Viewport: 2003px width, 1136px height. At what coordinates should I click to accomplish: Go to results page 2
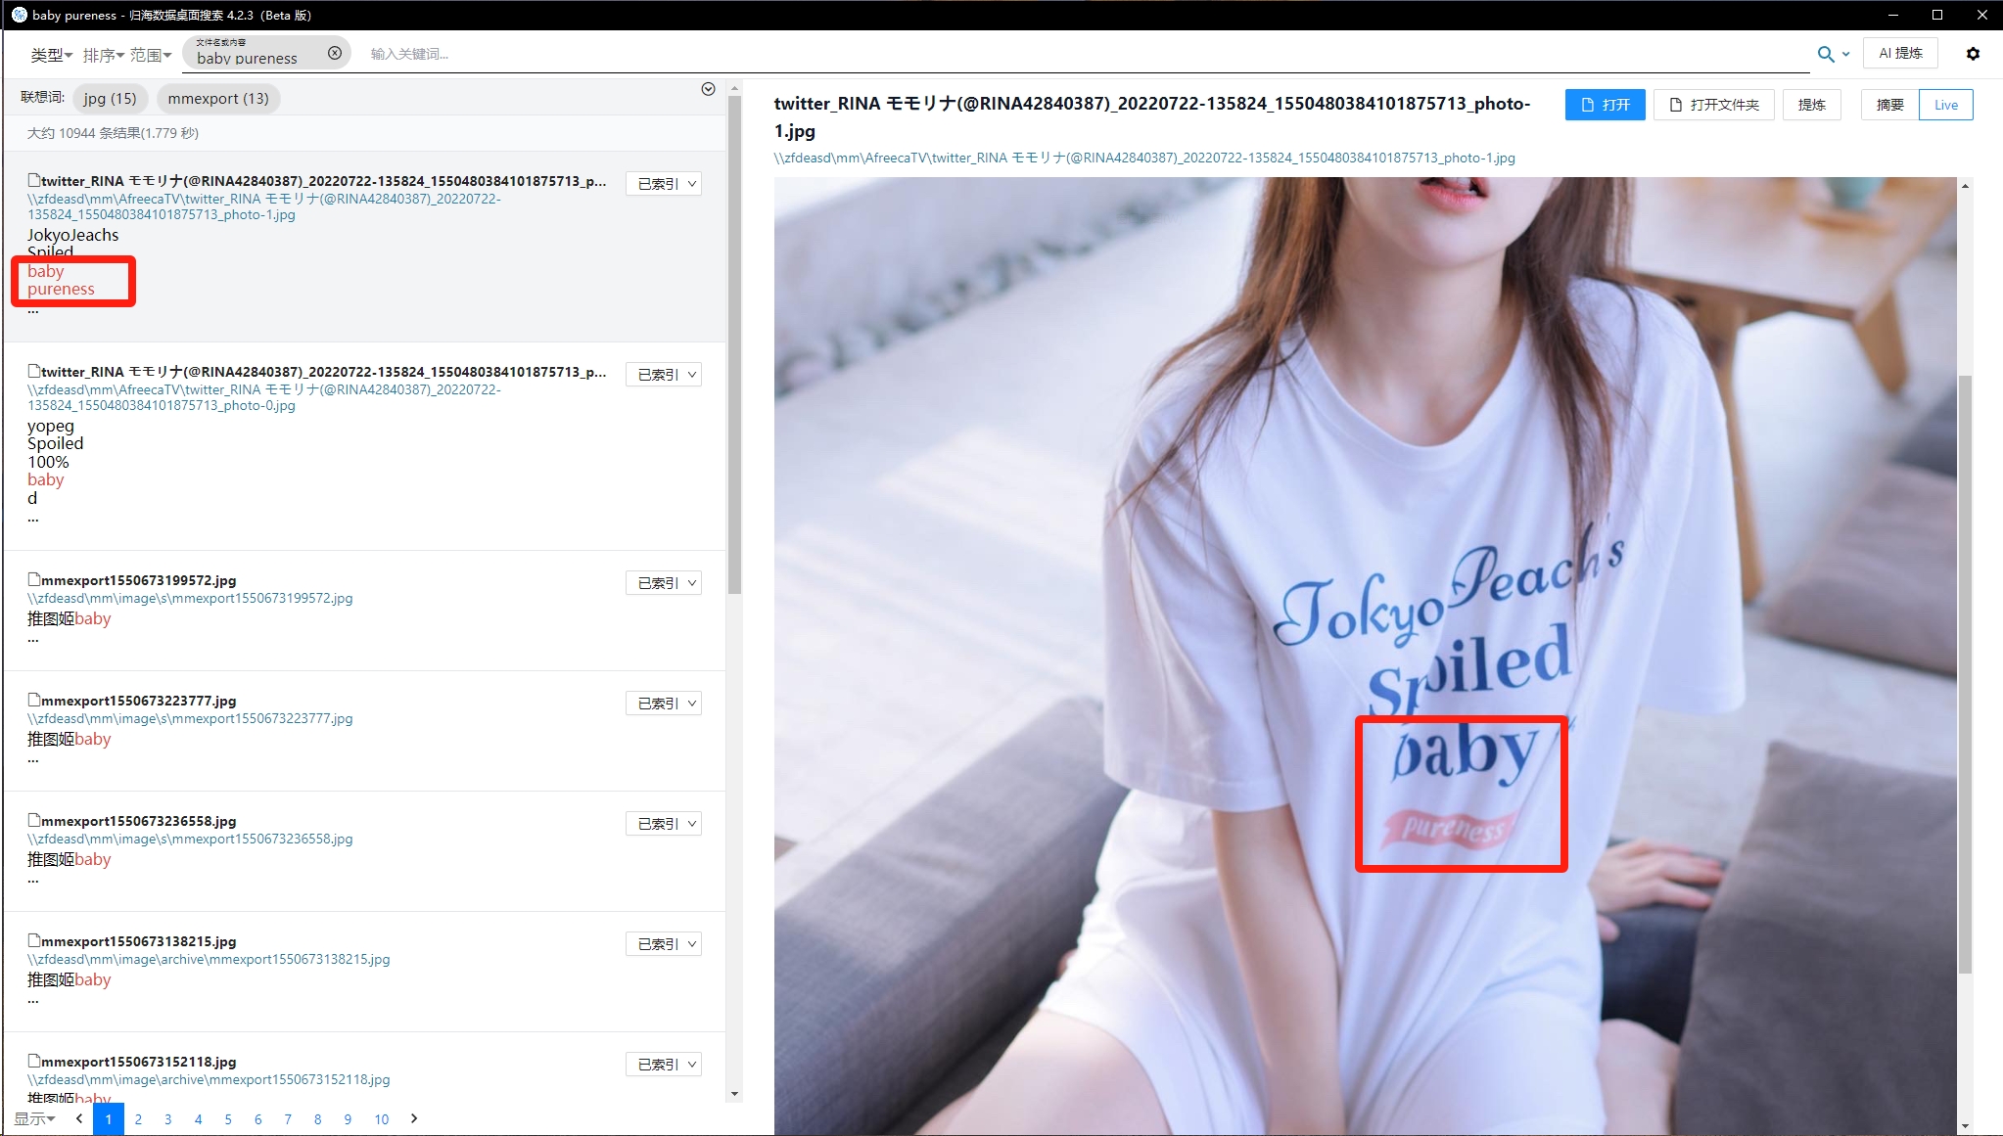(x=138, y=1118)
